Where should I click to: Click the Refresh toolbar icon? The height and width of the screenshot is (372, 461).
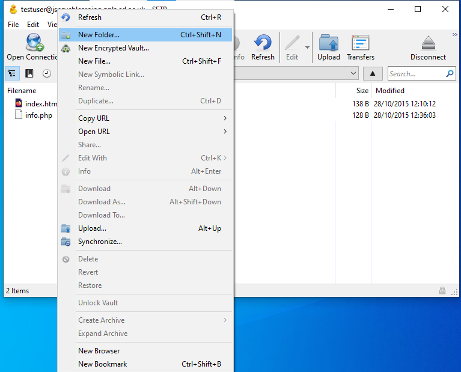(x=263, y=42)
